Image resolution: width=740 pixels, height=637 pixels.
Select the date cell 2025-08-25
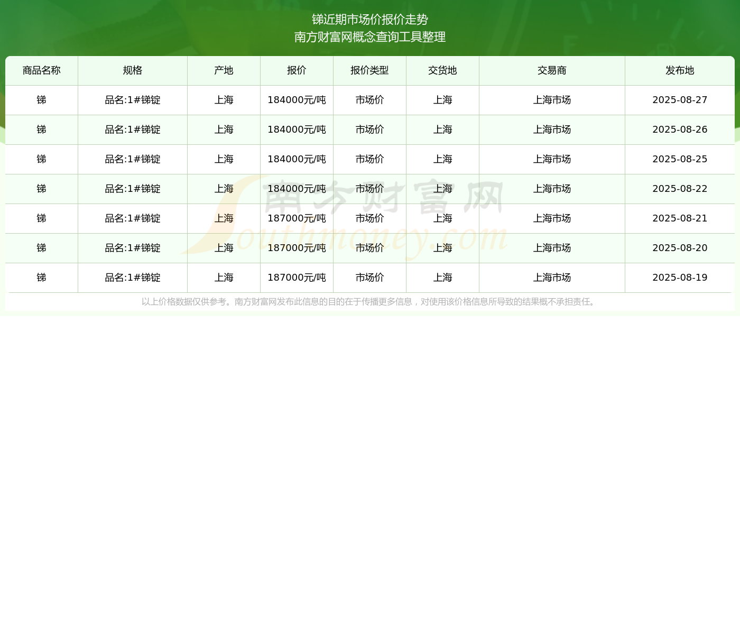coord(680,159)
